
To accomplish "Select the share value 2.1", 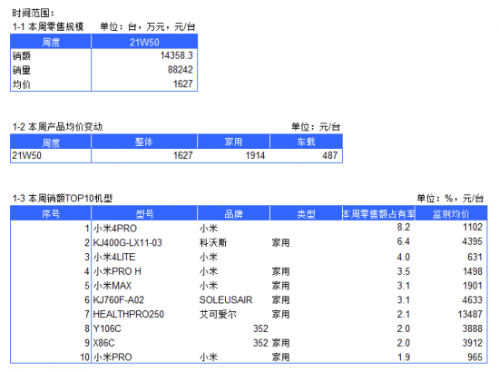I will click(404, 315).
